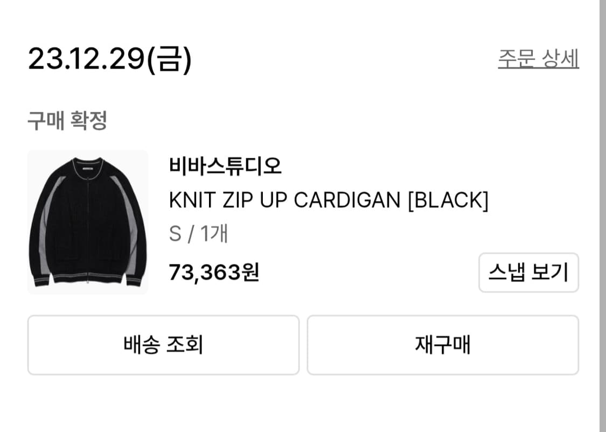Click the 23.12.29(금) order date heading
Viewport: 606px width, 432px height.
click(110, 59)
